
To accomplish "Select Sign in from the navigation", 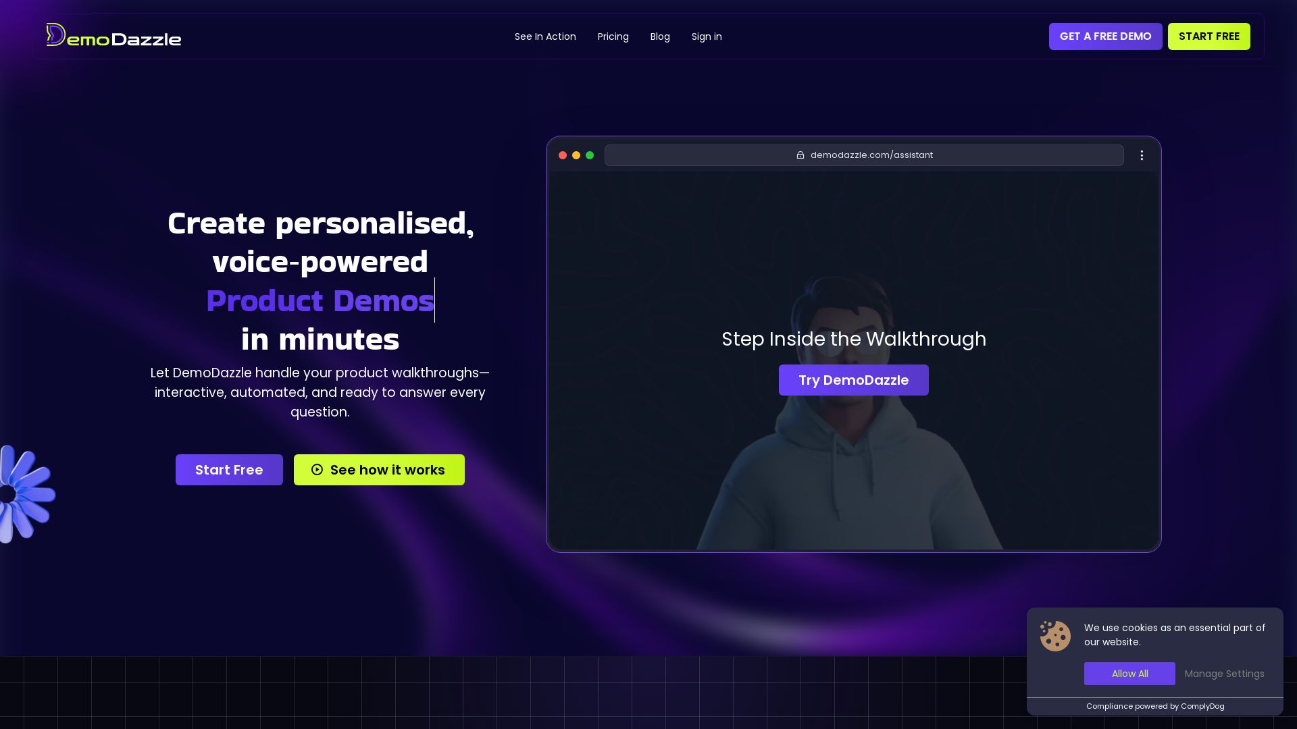I will click(707, 36).
